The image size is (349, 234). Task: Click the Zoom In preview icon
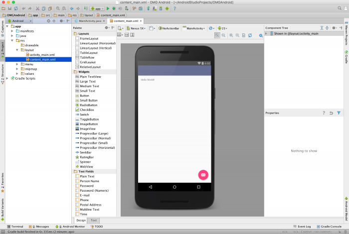[x=231, y=35]
